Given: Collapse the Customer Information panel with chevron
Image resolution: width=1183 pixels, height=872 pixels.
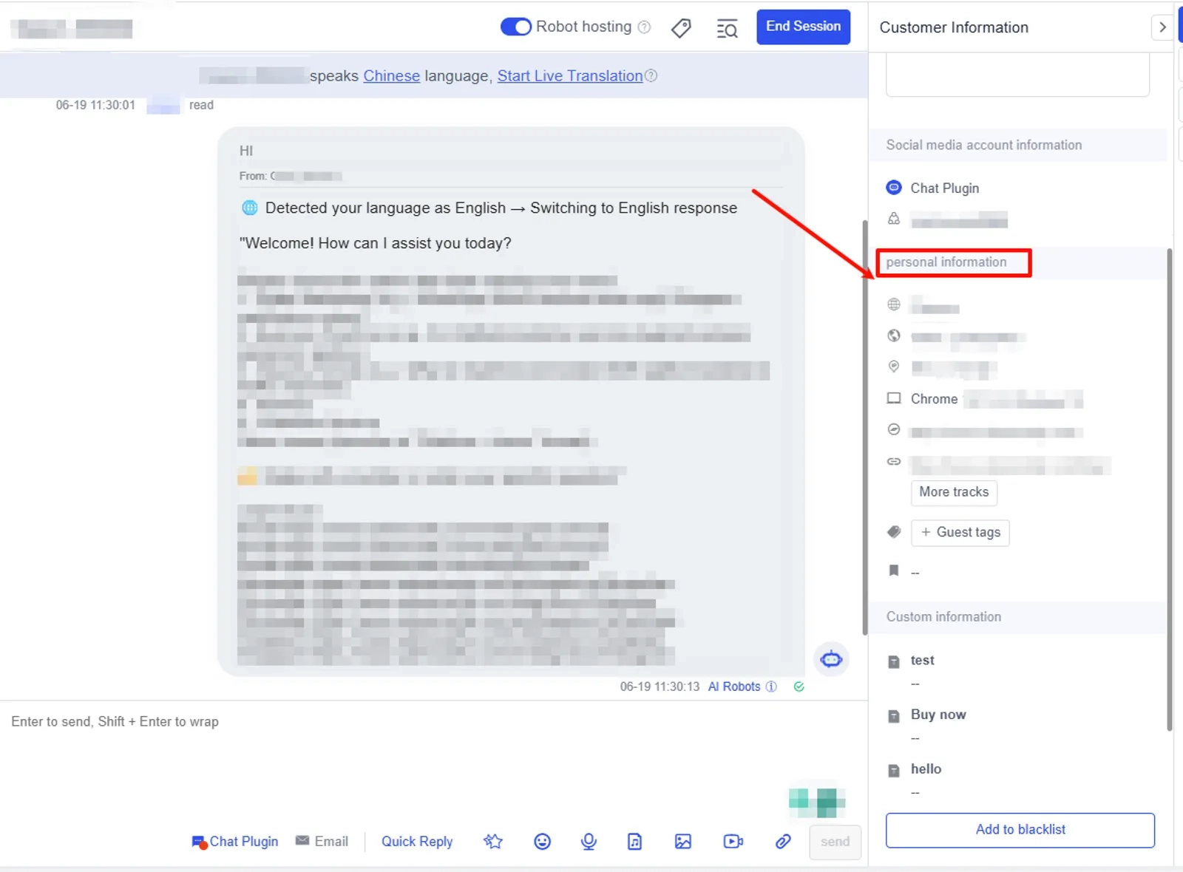Looking at the screenshot, I should click(1162, 27).
